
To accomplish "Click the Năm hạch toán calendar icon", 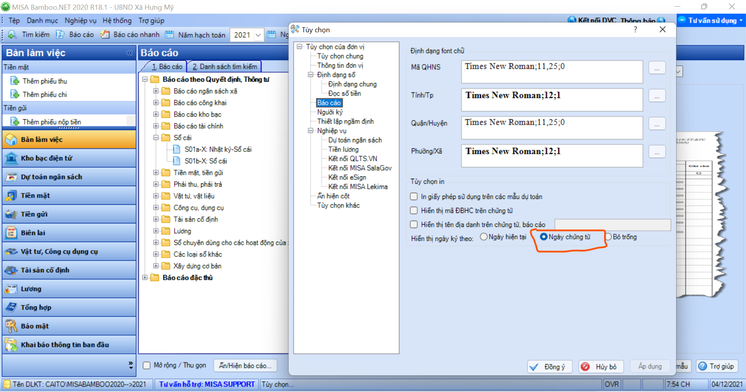I will coord(169,35).
